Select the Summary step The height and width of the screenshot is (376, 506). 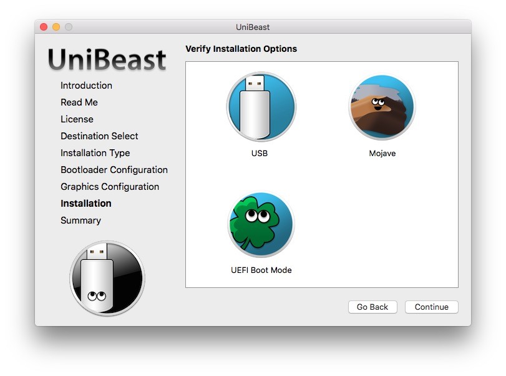pos(80,220)
